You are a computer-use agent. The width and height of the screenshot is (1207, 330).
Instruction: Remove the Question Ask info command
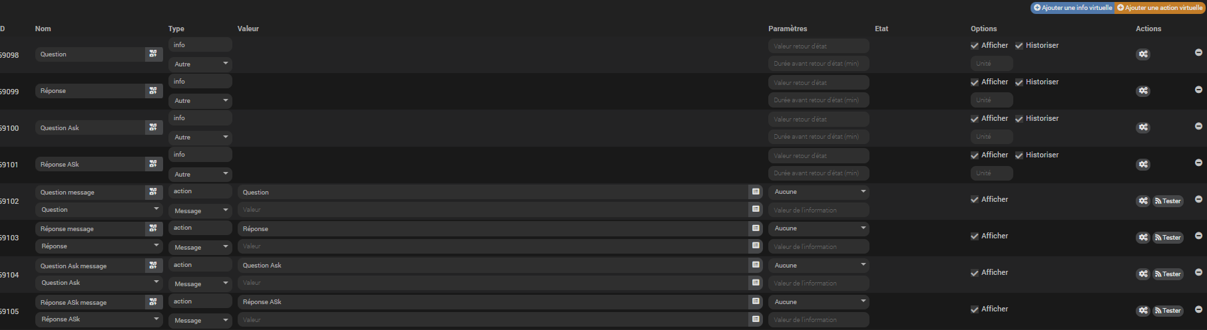point(1198,126)
